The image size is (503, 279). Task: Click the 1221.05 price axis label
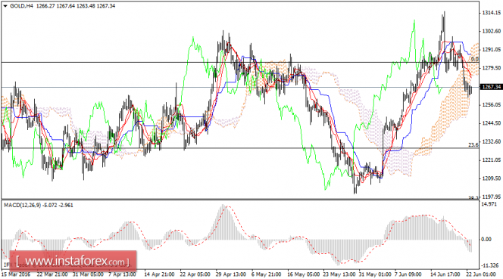(x=492, y=160)
